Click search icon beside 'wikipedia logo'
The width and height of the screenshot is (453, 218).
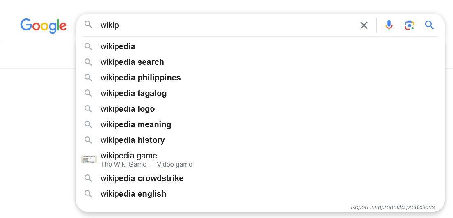88,109
